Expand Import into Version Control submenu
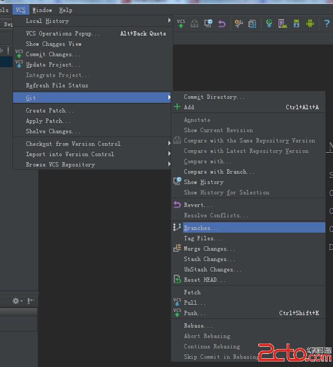Viewport: 333px width, 367px height. 93,154
